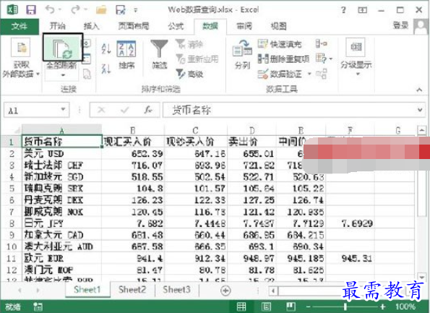Open Advanced filter (高级)

(x=189, y=74)
